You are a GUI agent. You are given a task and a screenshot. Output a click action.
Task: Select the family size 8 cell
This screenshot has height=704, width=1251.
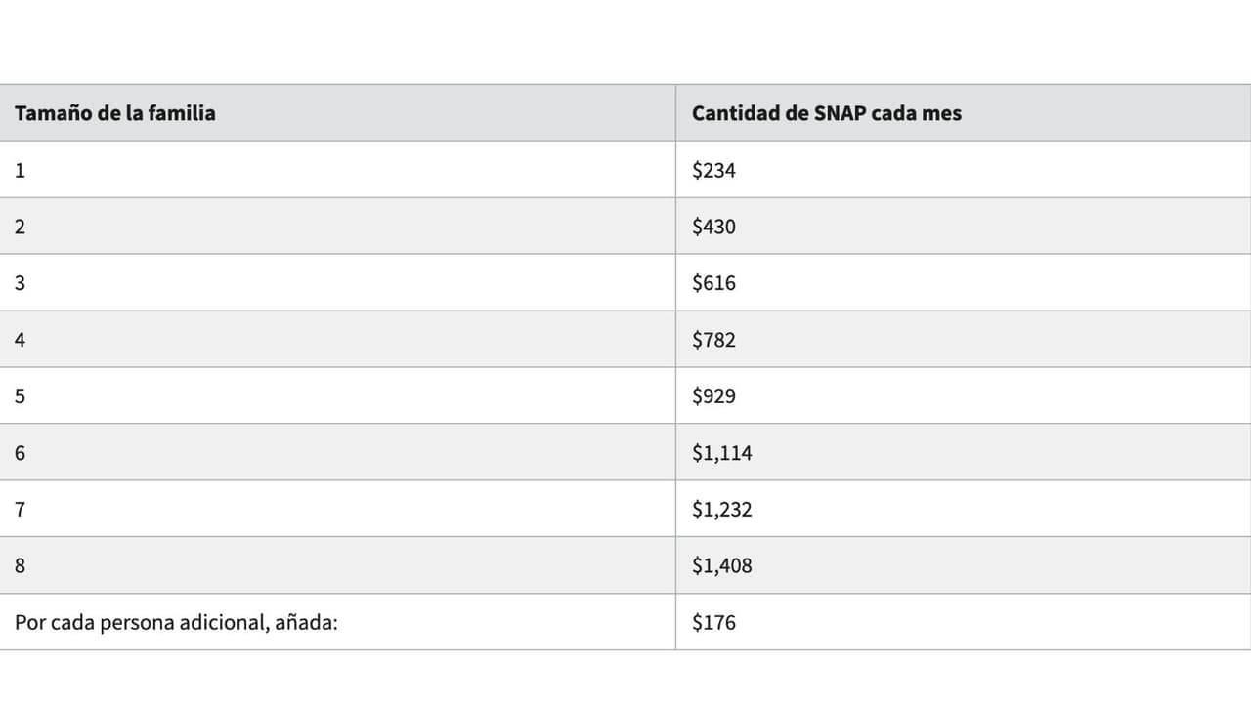(x=21, y=566)
